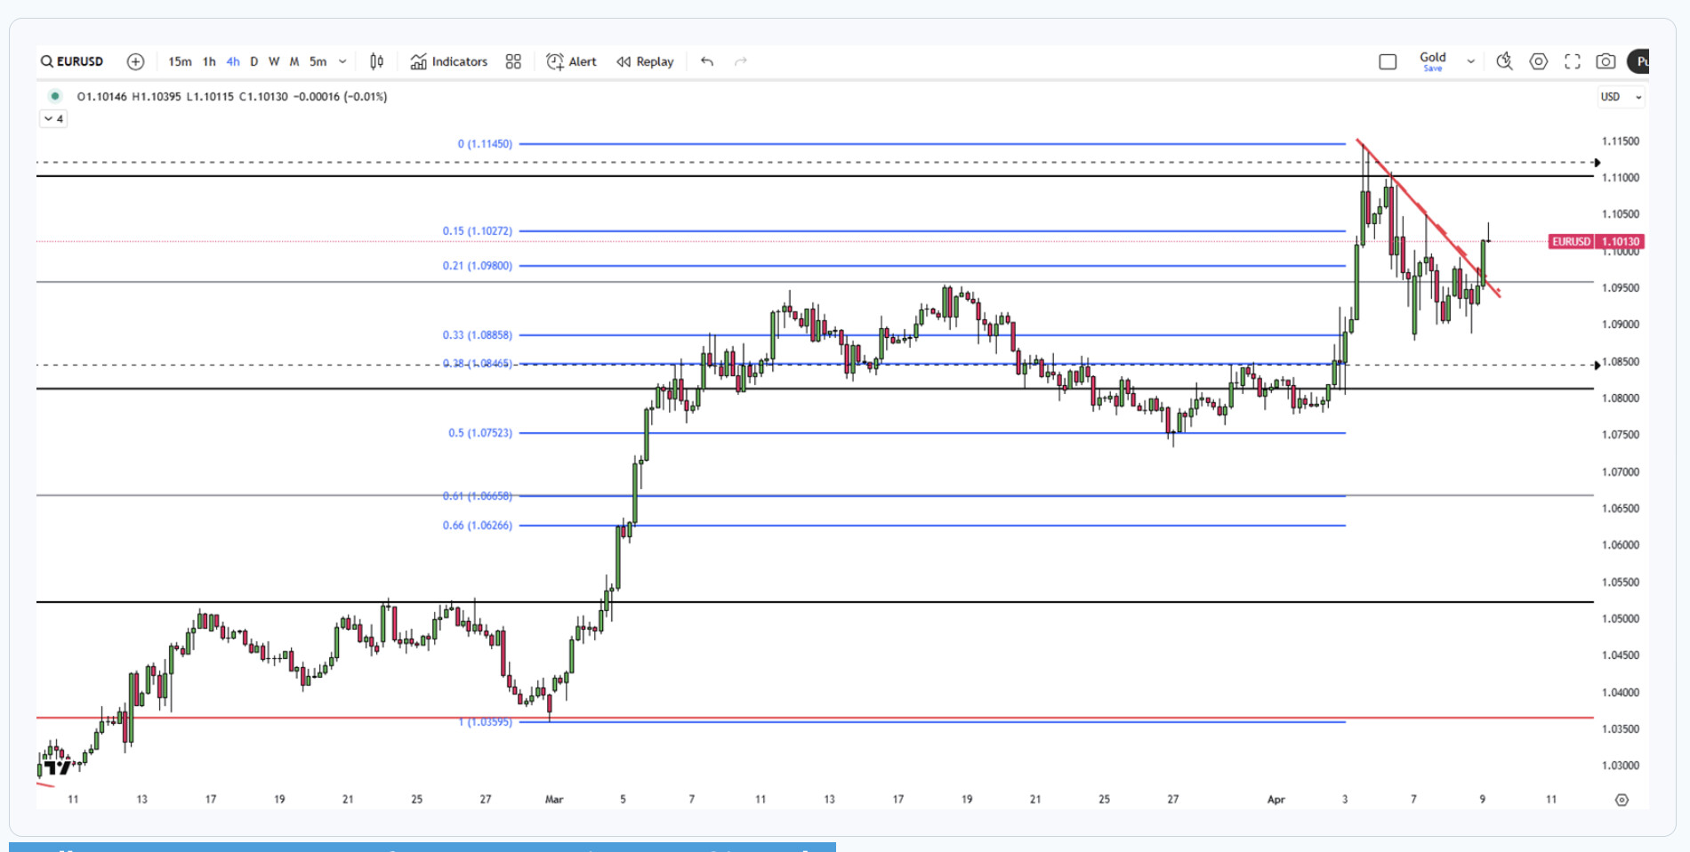Select the daily D timeframe
Image resolution: width=1690 pixels, height=852 pixels.
[254, 61]
